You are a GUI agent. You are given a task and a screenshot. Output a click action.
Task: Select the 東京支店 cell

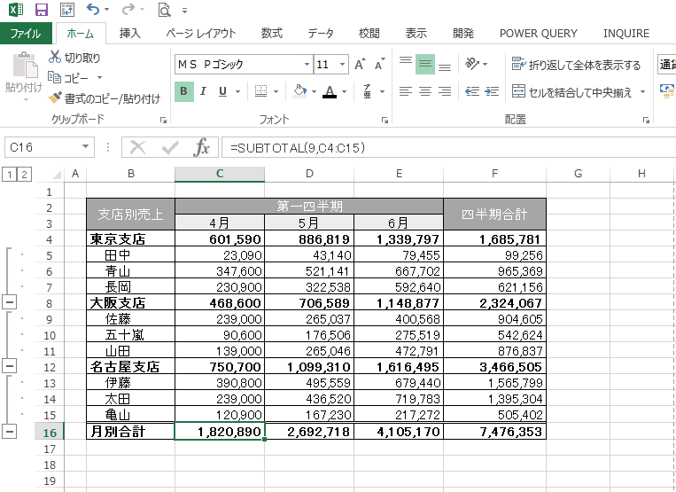click(130, 238)
